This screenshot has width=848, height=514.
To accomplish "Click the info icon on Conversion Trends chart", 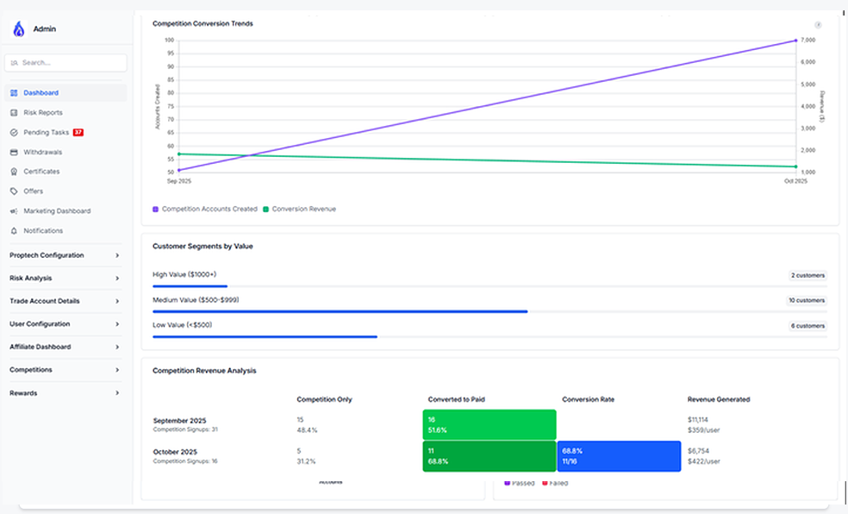I will (818, 25).
